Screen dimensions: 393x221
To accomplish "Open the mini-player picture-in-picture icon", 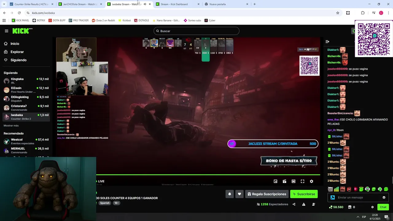I will [275, 181].
